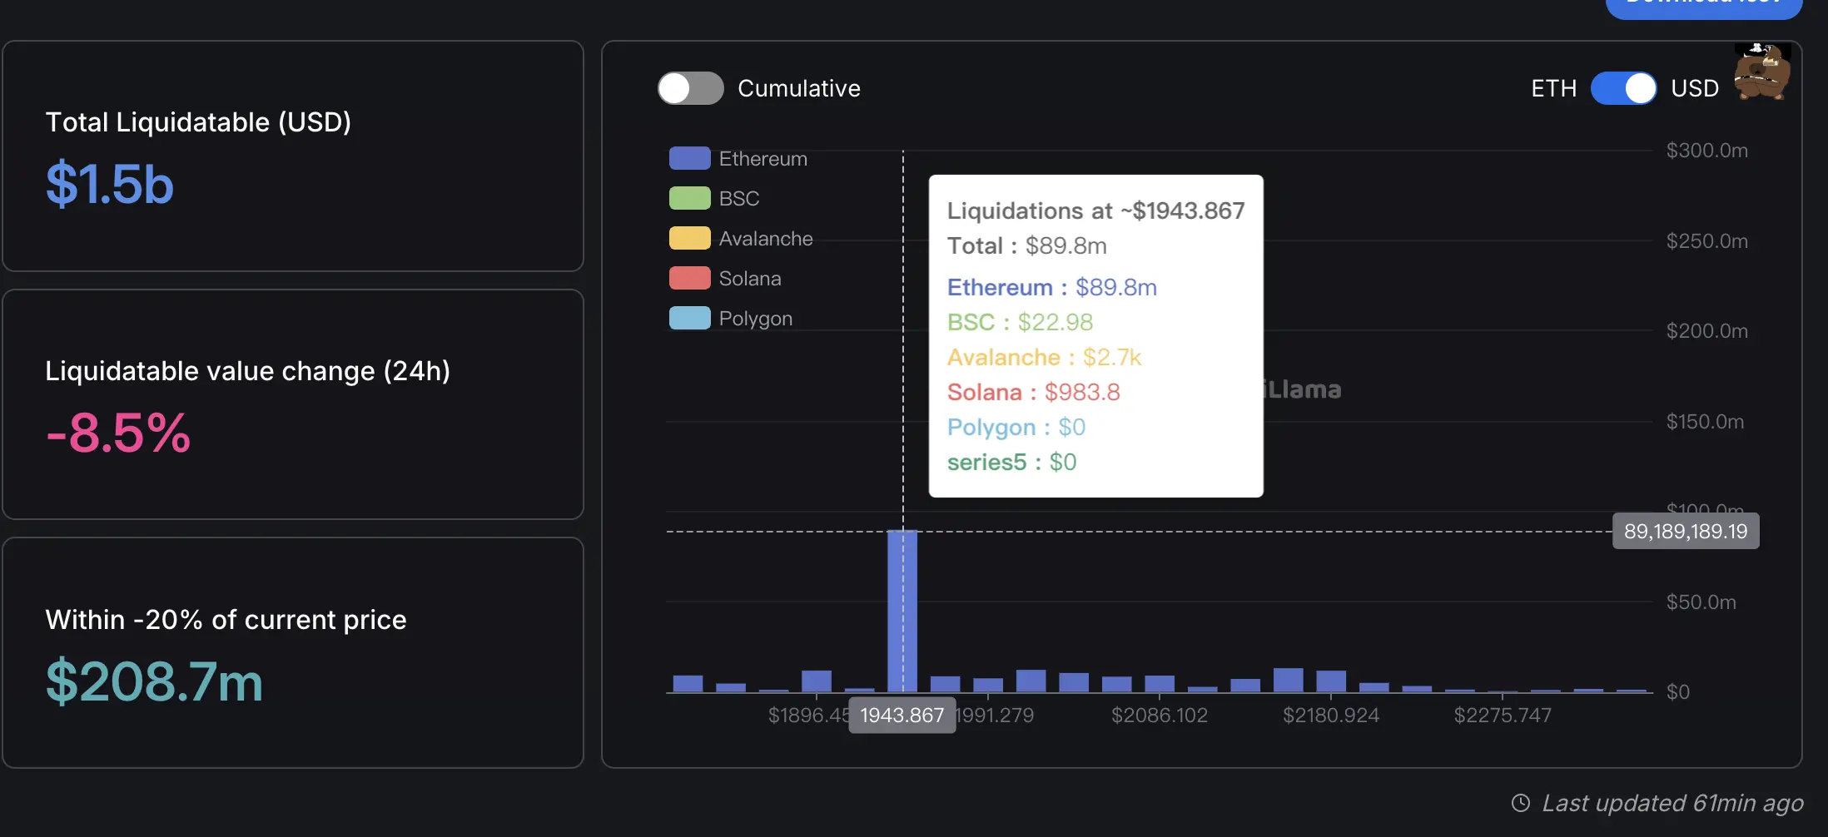Click the yellow Avalanche legend swatch

[689, 238]
